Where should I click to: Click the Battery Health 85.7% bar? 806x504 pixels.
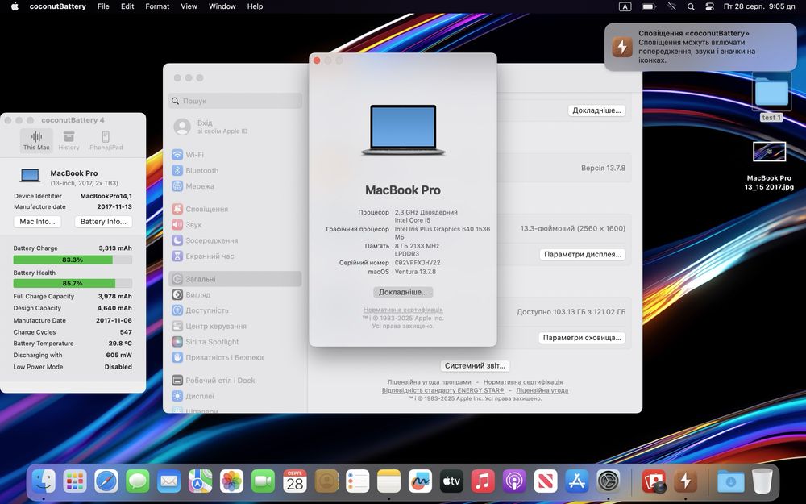click(x=73, y=283)
